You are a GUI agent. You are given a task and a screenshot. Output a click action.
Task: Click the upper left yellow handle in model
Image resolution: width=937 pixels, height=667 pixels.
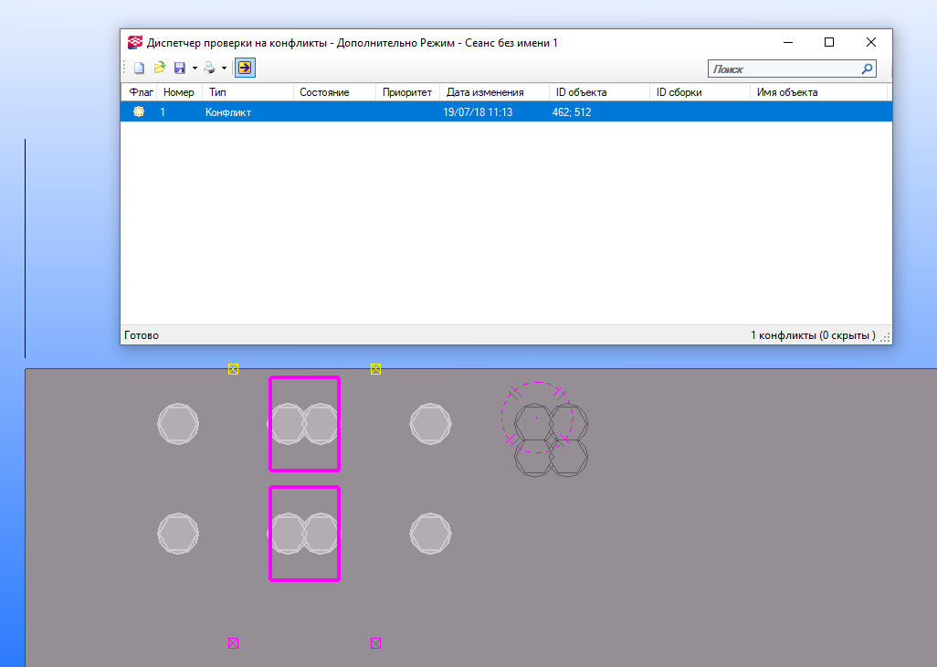(233, 369)
